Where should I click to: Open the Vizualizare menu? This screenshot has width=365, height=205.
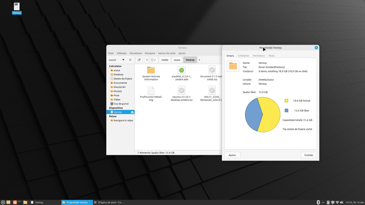click(136, 53)
